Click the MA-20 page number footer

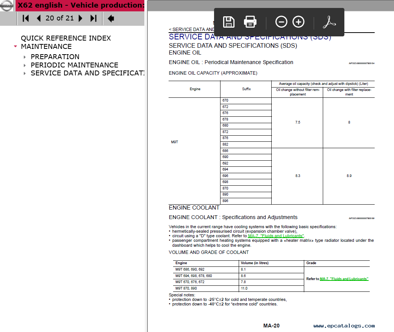click(x=271, y=326)
